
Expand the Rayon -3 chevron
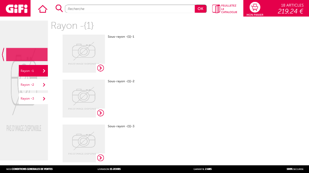[44, 99]
